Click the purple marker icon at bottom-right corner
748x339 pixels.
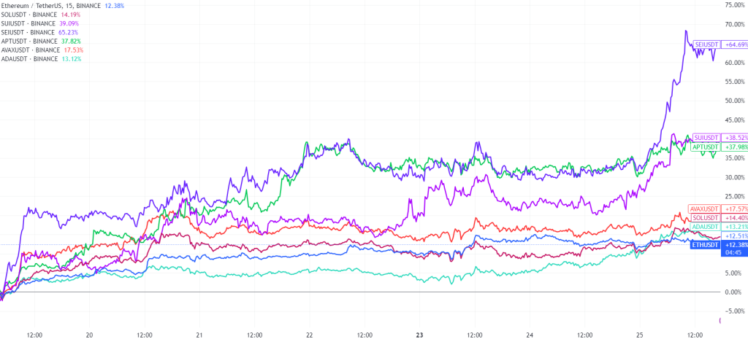pyautogui.click(x=721, y=320)
